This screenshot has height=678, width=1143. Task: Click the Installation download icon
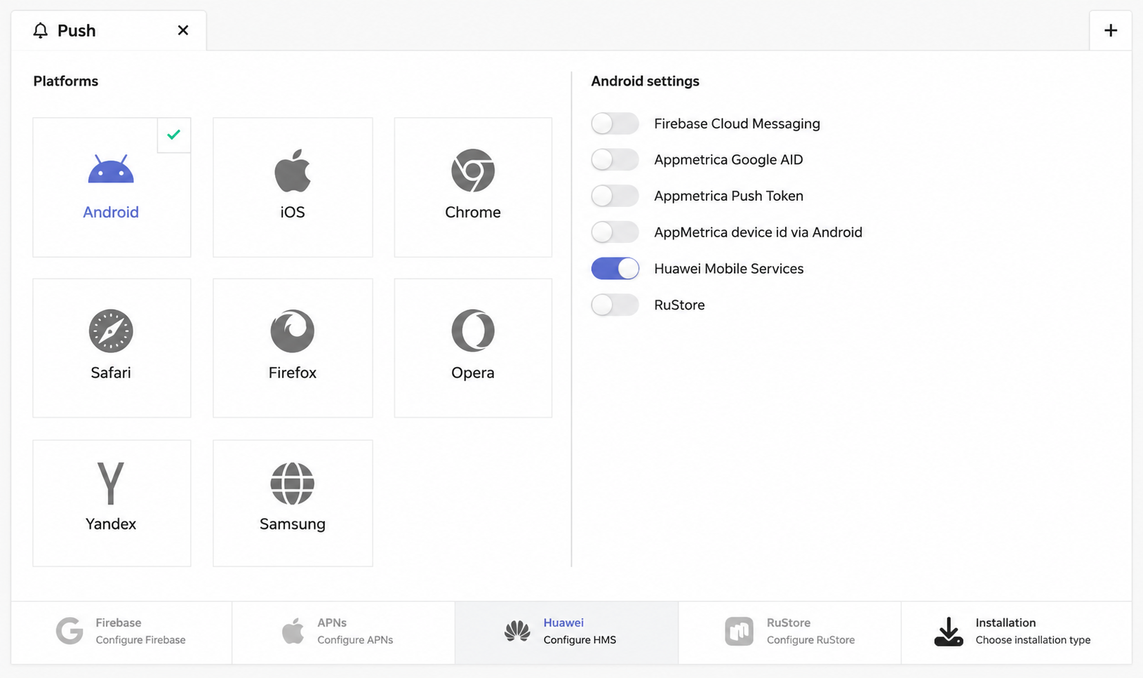click(x=949, y=631)
